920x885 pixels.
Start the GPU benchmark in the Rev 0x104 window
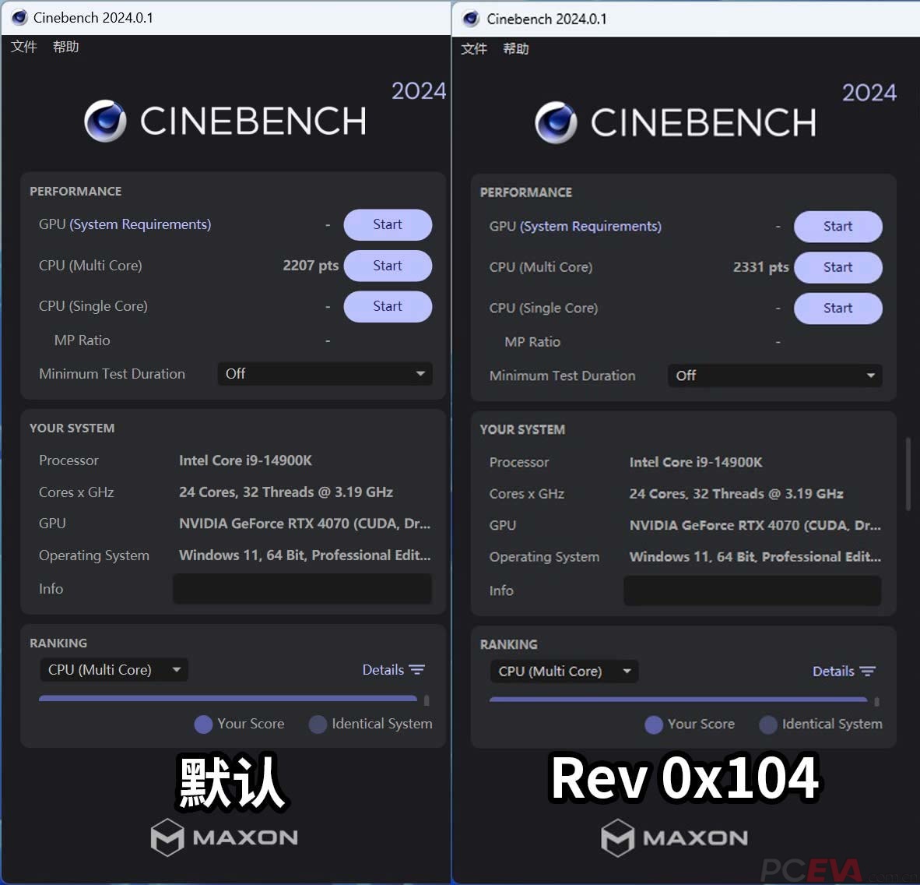[x=837, y=226]
